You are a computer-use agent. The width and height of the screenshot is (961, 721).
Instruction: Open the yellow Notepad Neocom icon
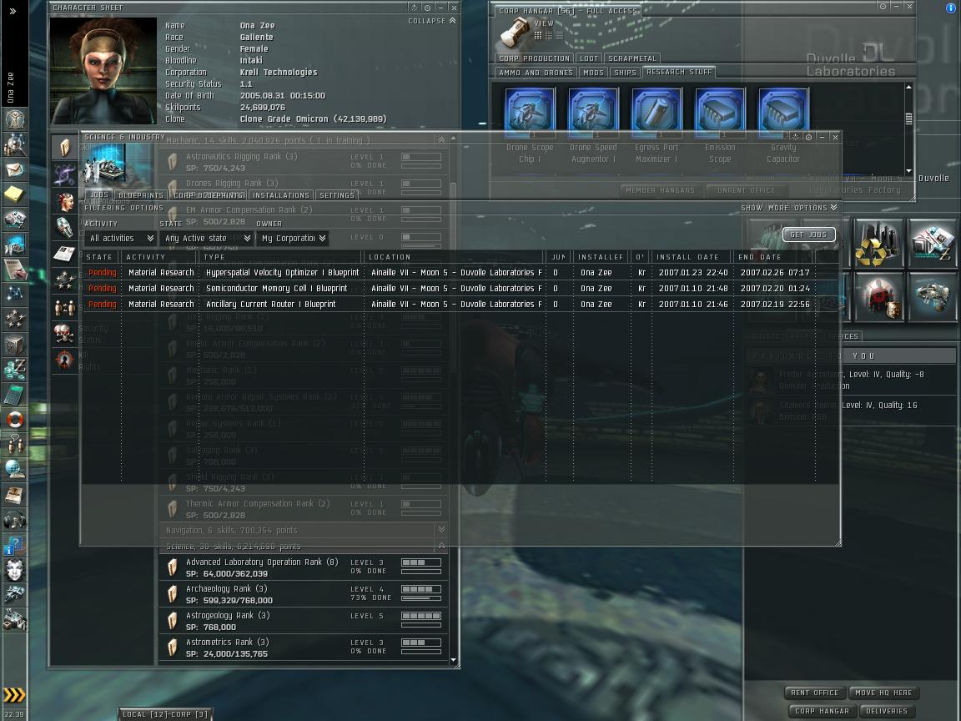14,194
